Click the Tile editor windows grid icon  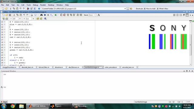click(x=174, y=15)
